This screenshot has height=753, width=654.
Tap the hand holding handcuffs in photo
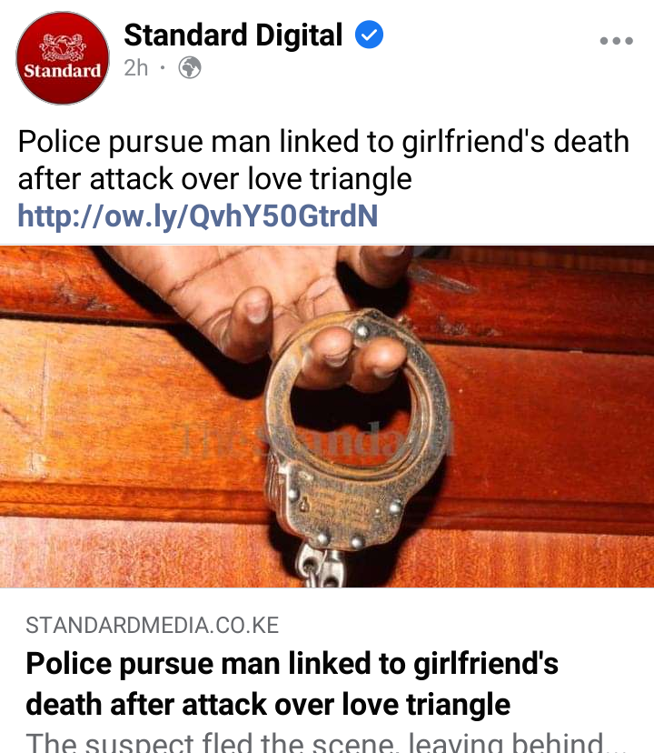(269, 307)
